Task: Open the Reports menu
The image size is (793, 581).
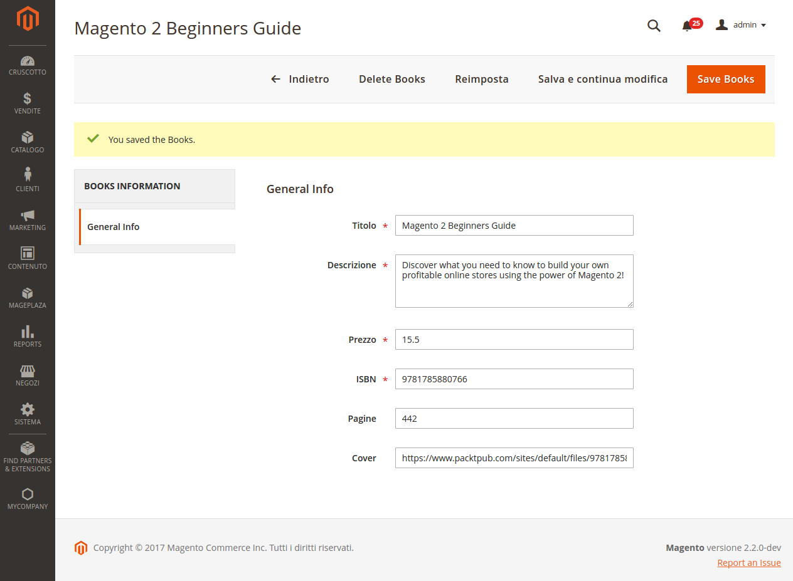Action: pos(28,337)
